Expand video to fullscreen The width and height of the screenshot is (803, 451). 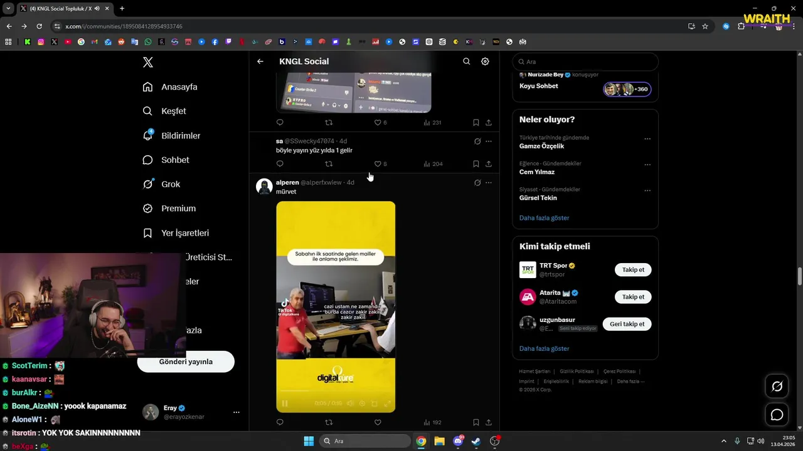tap(387, 403)
